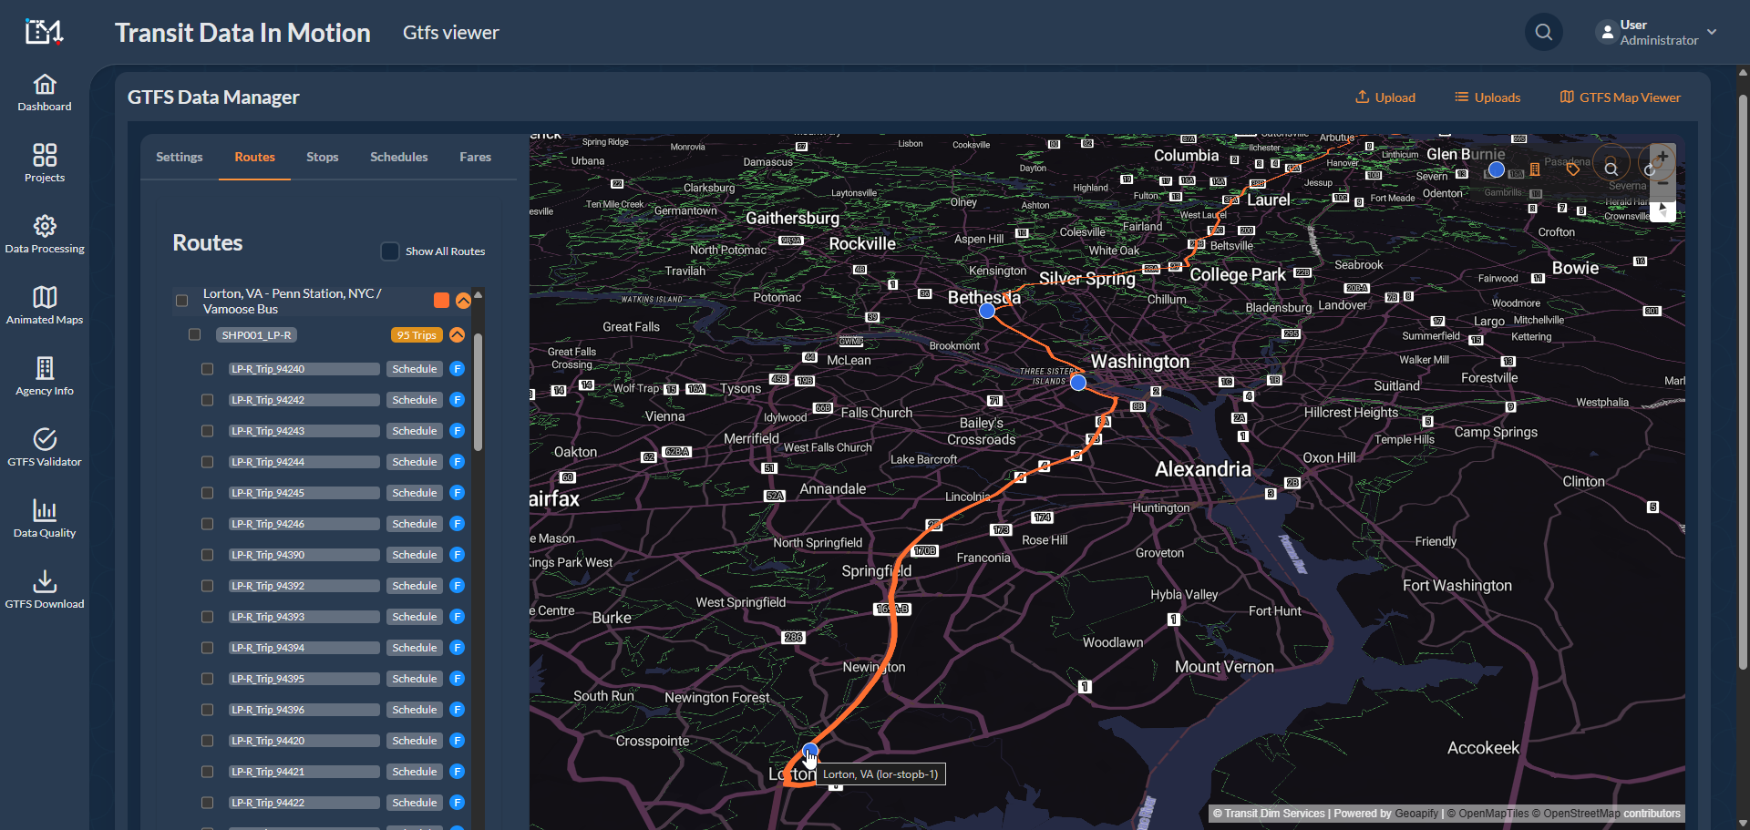This screenshot has width=1750, height=830.
Task: Enable the Show All Routes checkbox
Action: pos(390,251)
